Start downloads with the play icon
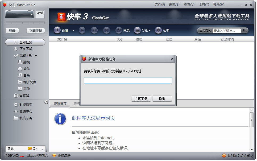This screenshot has width=257, height=161. click(x=82, y=30)
